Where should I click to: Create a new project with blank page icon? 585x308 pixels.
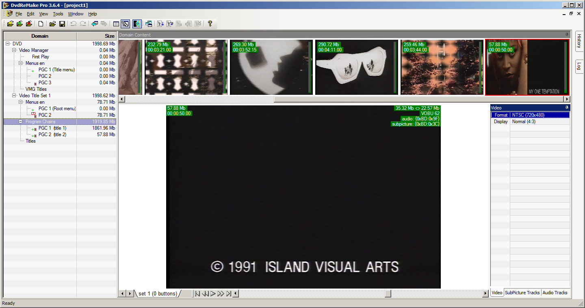click(41, 24)
